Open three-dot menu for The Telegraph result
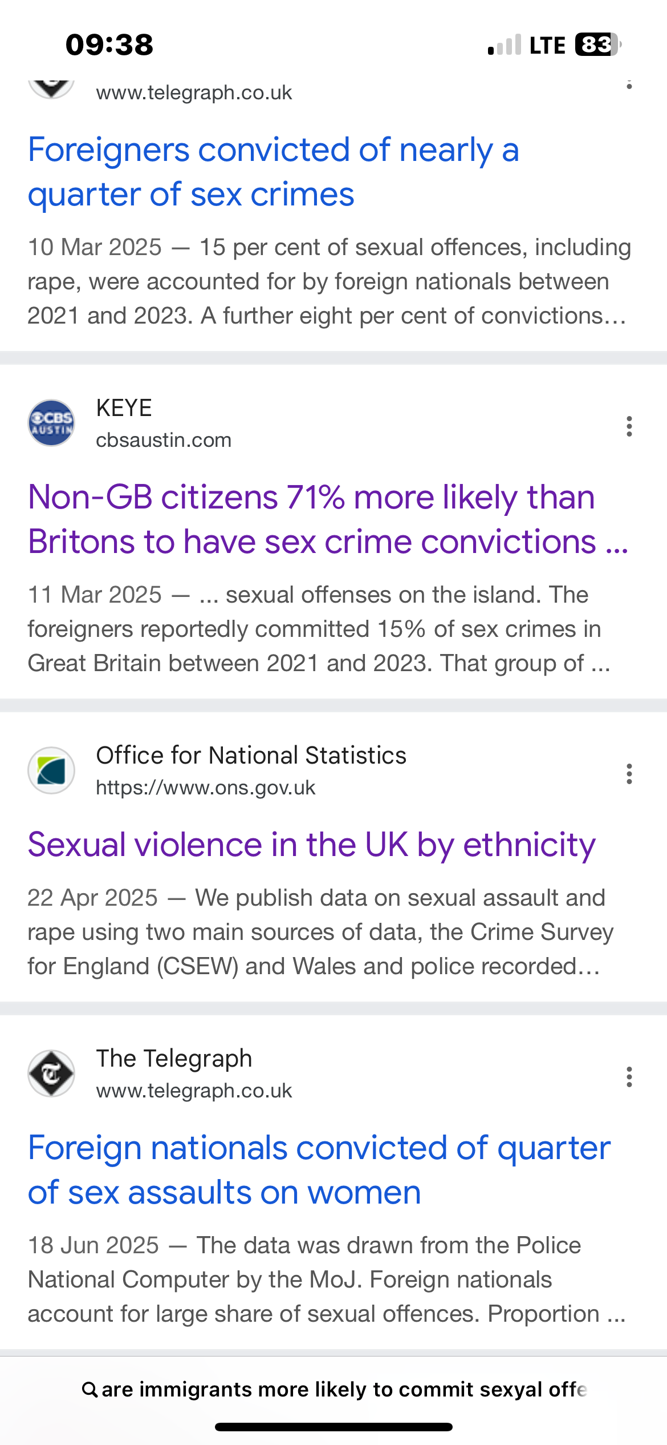 (x=629, y=1077)
